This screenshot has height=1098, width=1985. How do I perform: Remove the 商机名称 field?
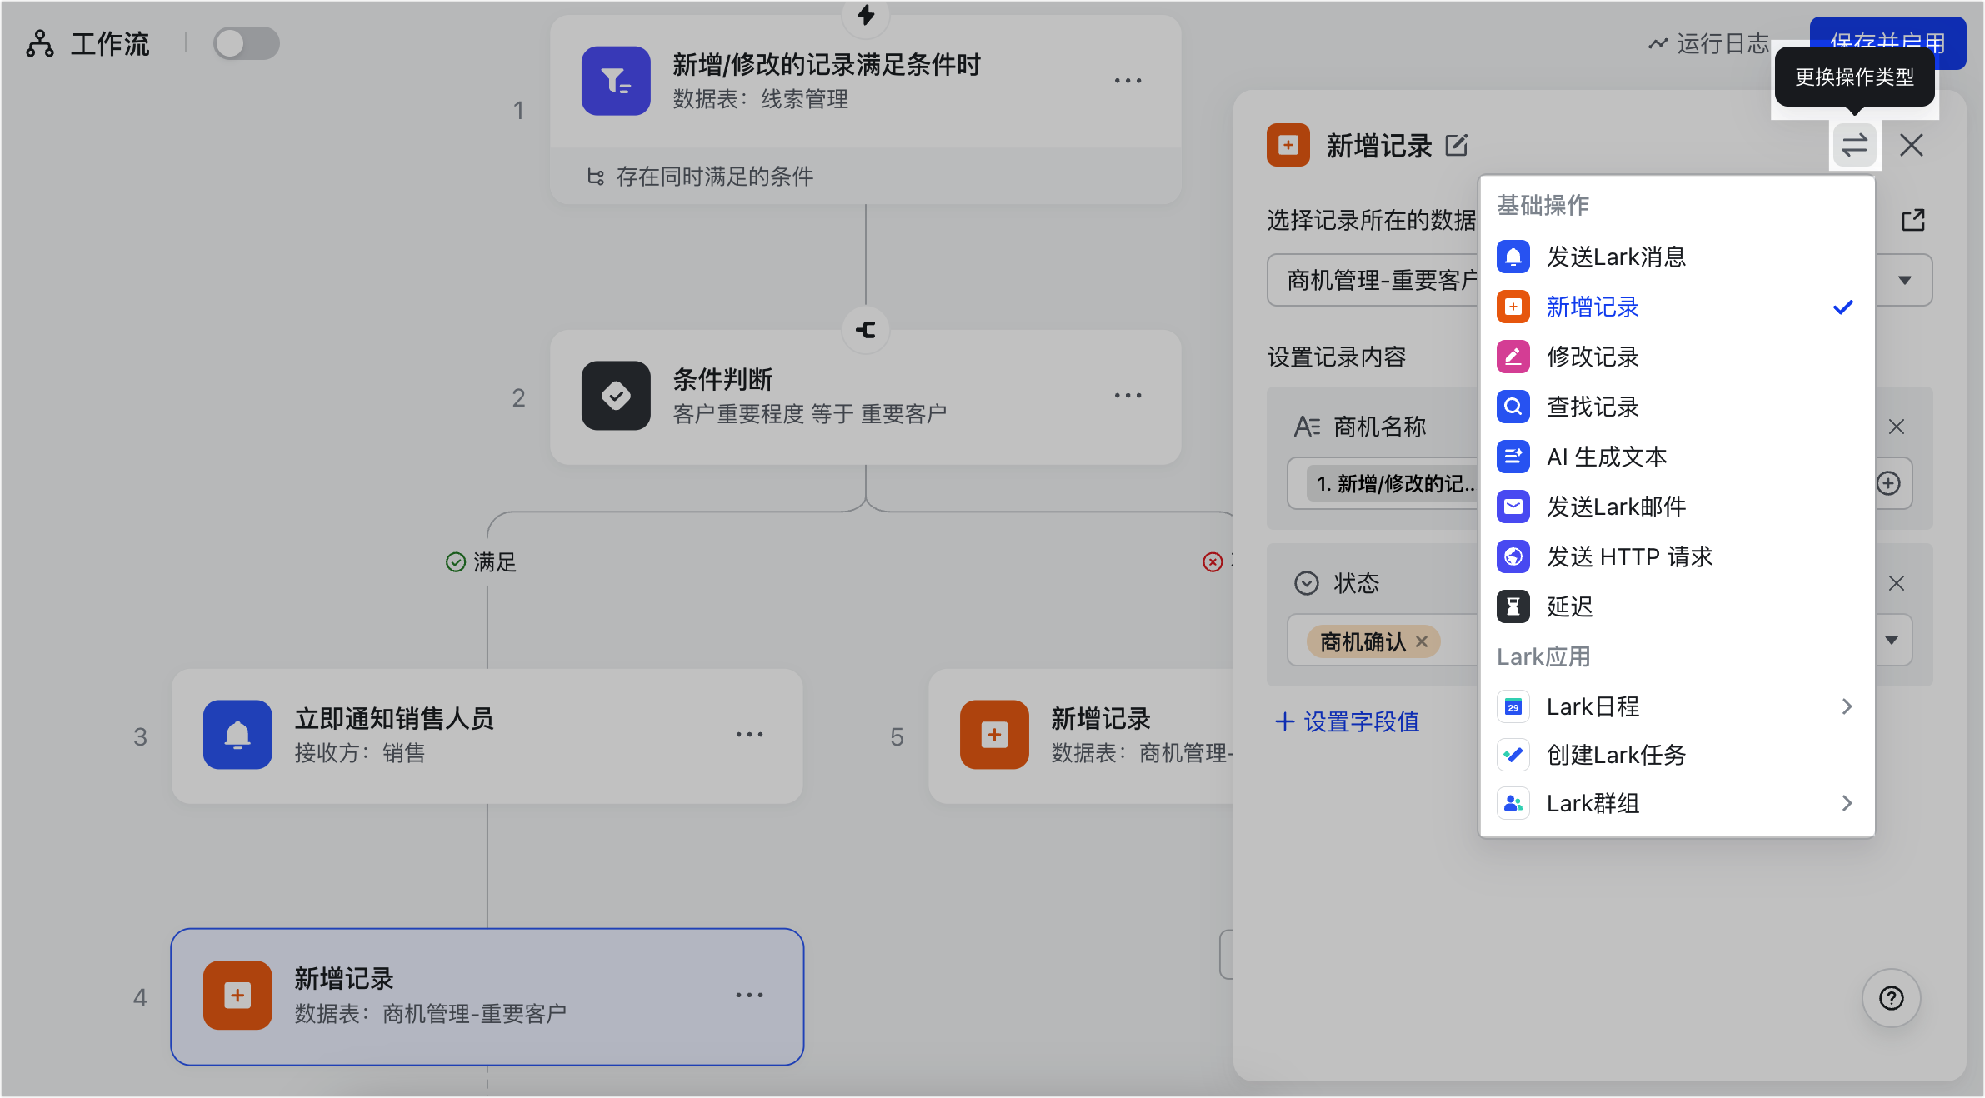pos(1897,427)
